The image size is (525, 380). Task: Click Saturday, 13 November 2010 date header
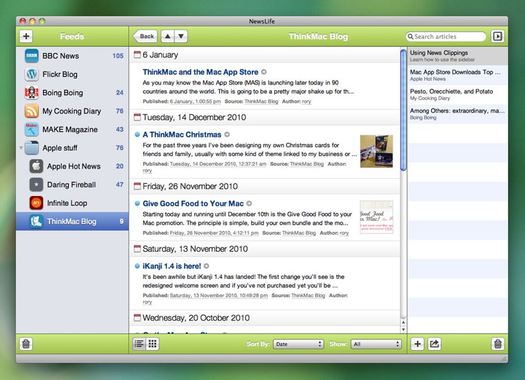tap(265, 249)
